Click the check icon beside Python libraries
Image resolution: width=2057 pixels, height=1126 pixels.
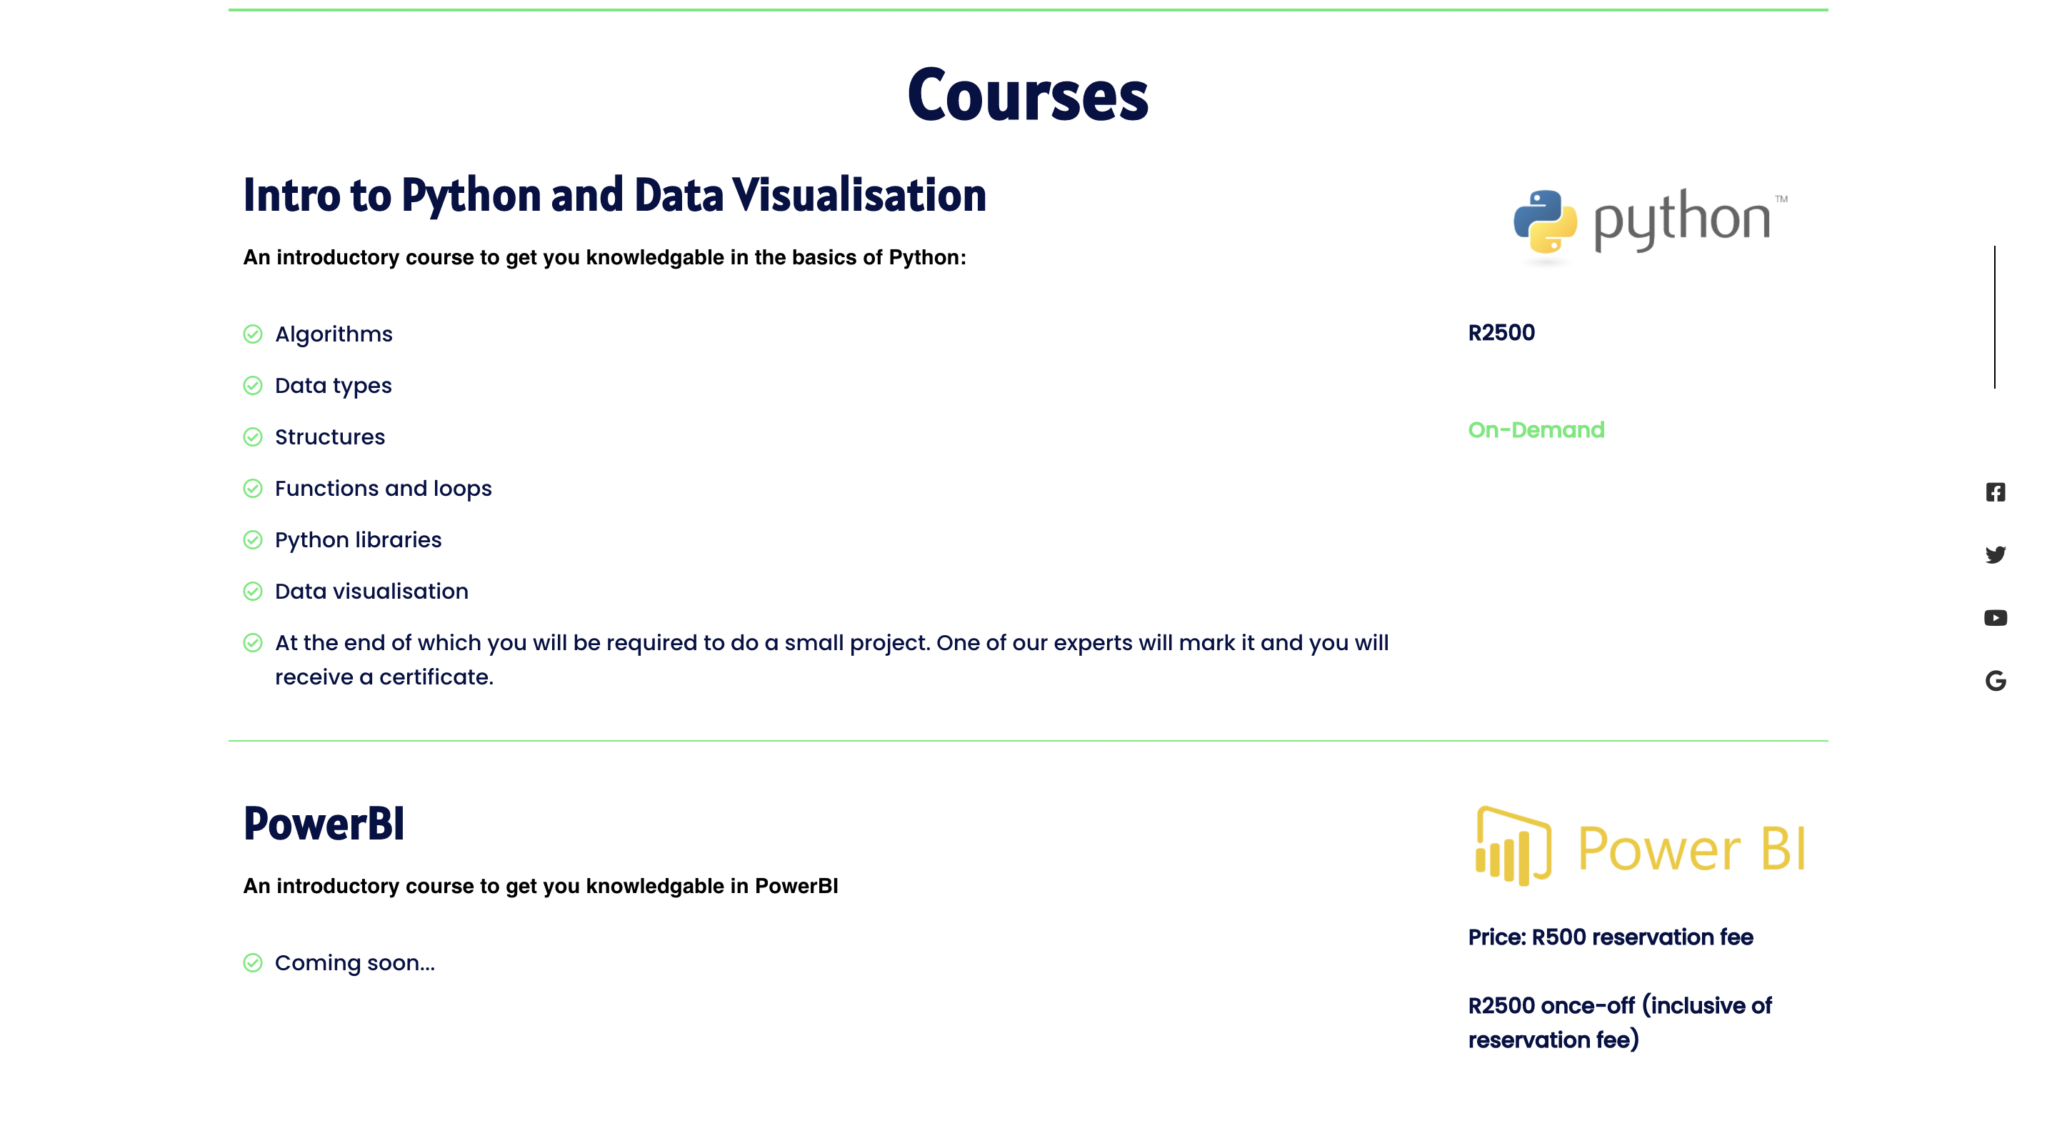tap(252, 540)
